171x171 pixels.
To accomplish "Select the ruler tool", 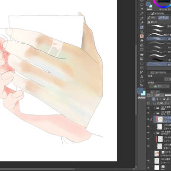I will click(142, 72).
